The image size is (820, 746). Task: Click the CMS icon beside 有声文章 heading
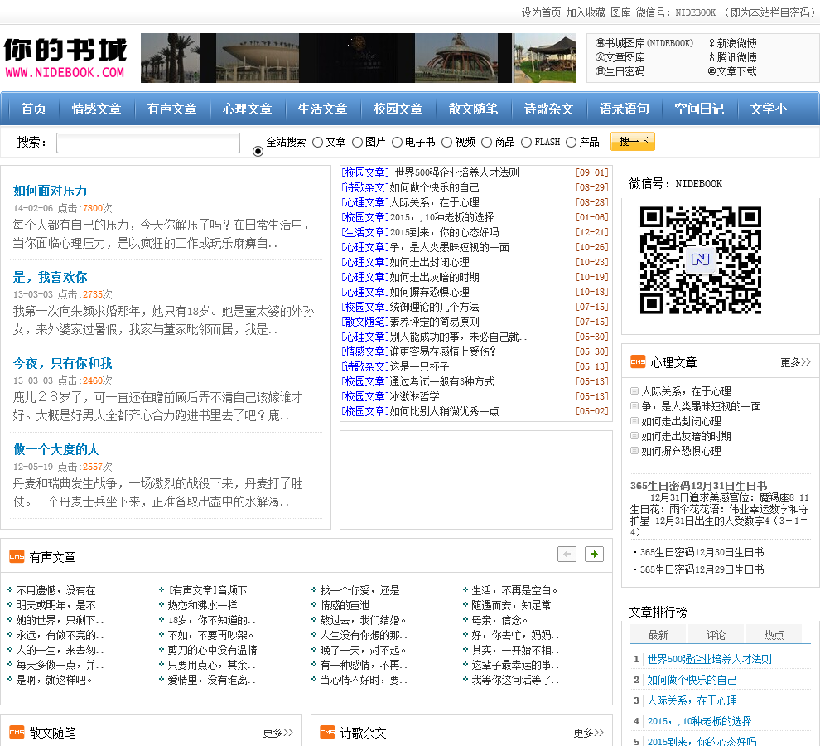[17, 556]
